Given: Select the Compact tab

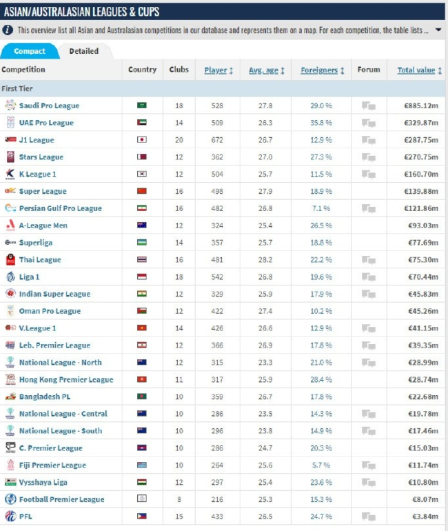Looking at the screenshot, I should click(30, 51).
